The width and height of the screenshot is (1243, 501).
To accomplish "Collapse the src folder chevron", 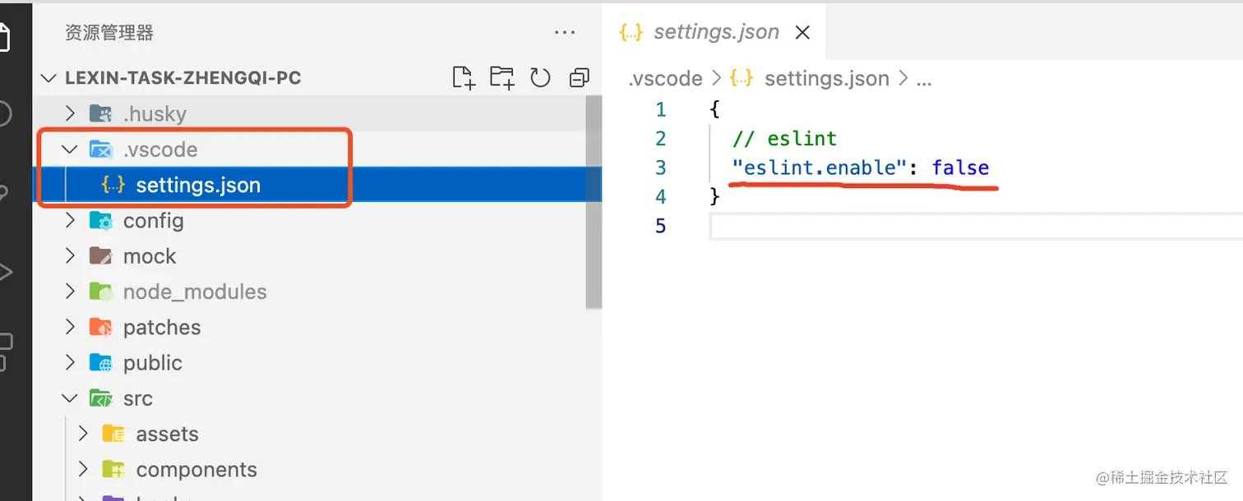I will (x=71, y=398).
